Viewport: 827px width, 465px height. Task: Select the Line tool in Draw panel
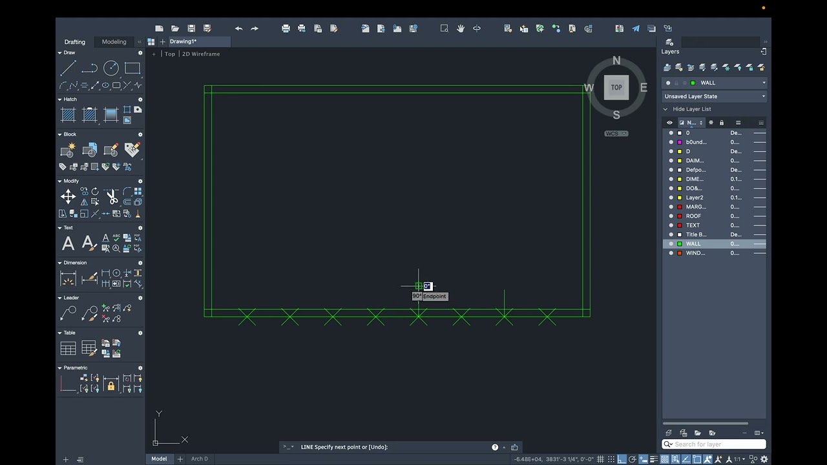click(x=68, y=68)
